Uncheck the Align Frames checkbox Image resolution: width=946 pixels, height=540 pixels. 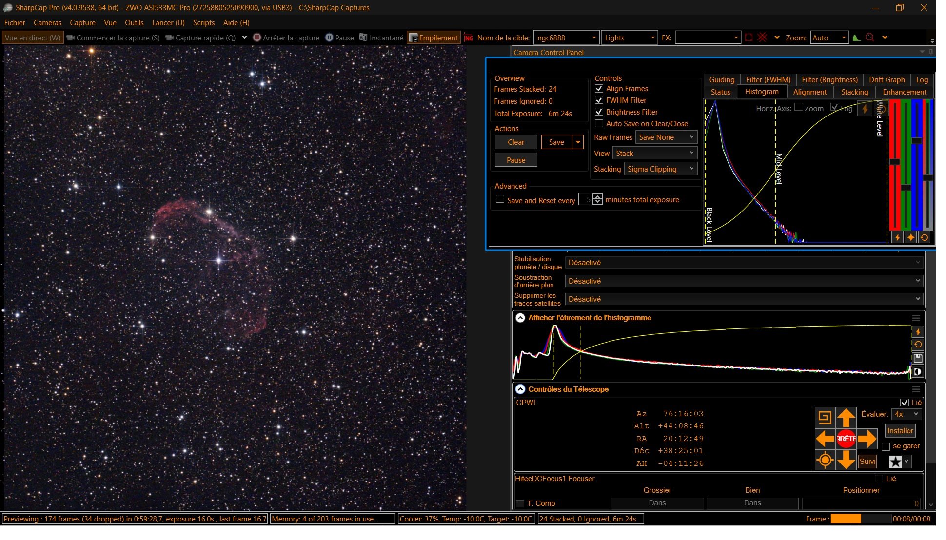point(599,89)
